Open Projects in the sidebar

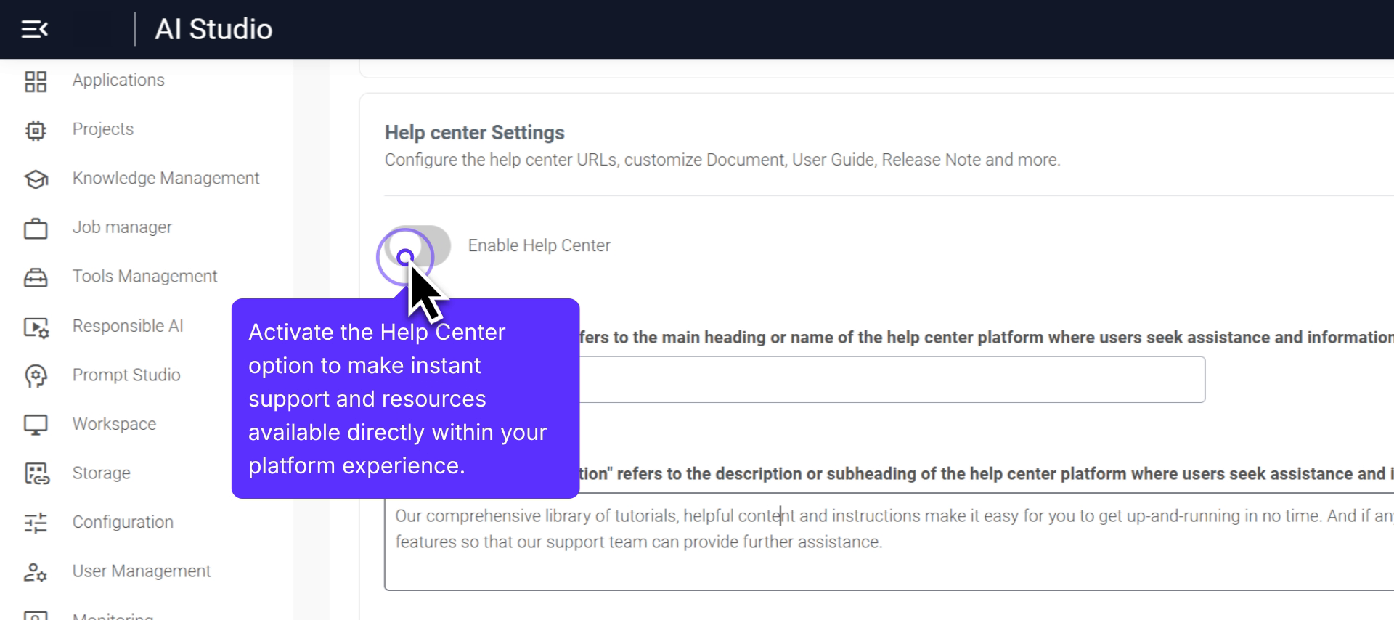(103, 129)
